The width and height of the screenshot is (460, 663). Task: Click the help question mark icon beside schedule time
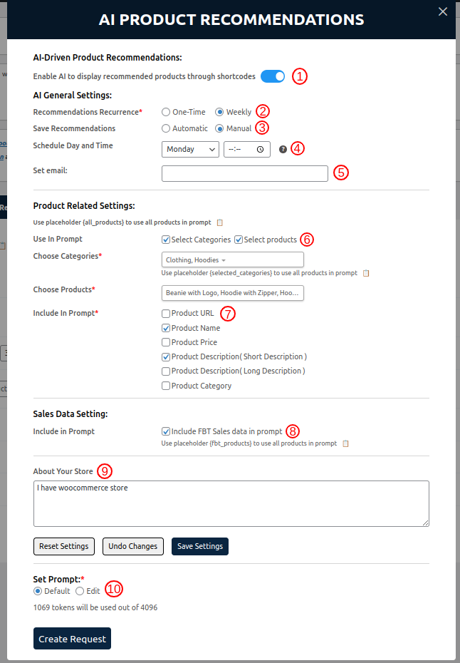[283, 150]
